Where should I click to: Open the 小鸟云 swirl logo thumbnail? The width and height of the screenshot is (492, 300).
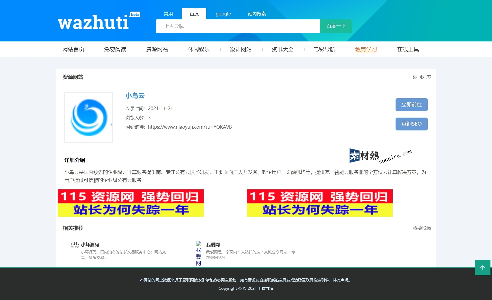(x=88, y=117)
